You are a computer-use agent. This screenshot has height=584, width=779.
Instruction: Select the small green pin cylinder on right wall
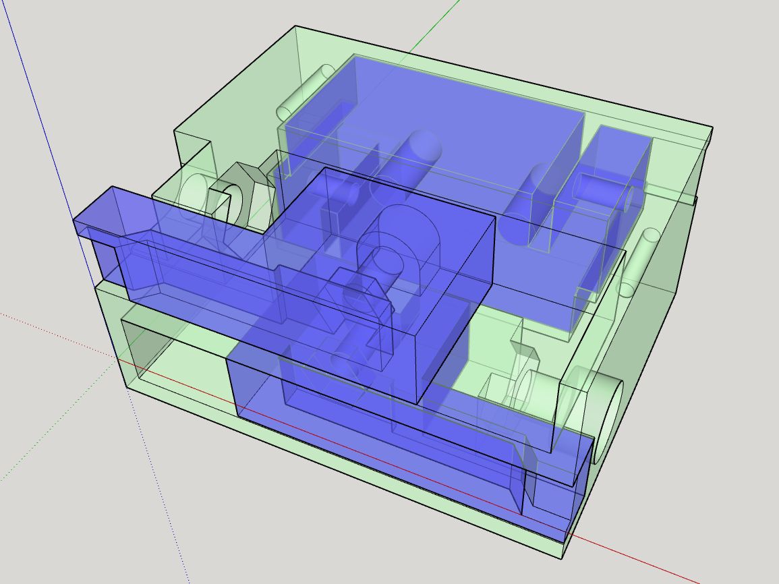pos(638,262)
